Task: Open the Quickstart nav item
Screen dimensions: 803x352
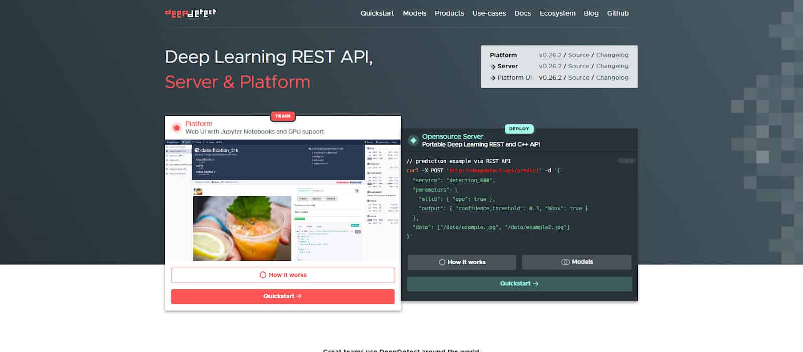Action: [377, 13]
